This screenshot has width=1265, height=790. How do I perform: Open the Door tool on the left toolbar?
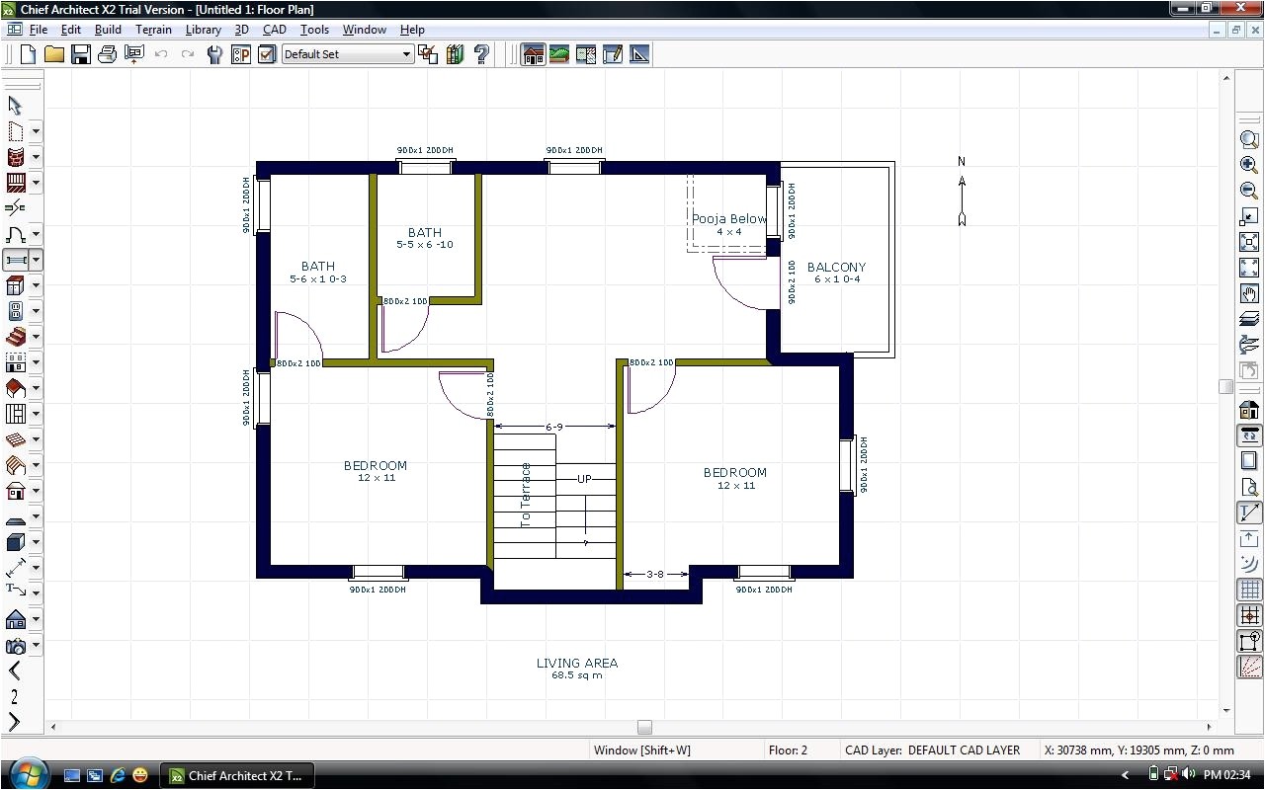pos(14,234)
